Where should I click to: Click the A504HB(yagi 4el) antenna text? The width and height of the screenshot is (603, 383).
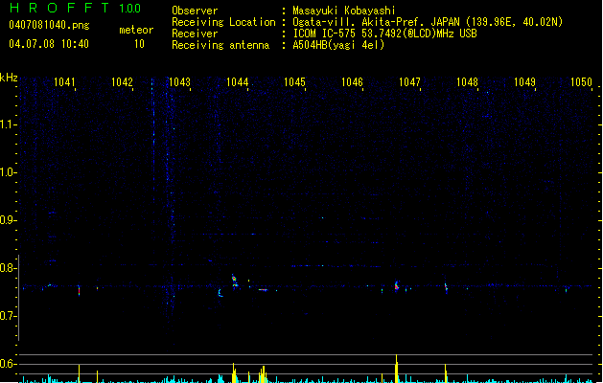pyautogui.click(x=338, y=45)
